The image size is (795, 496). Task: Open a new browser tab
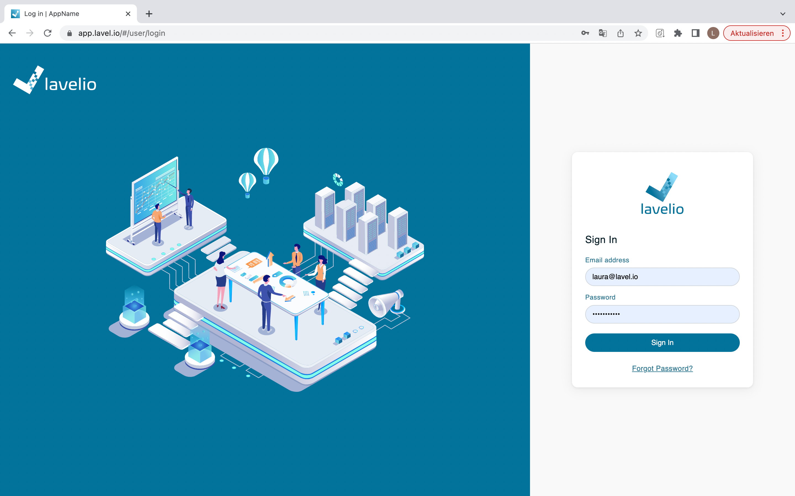click(x=149, y=14)
